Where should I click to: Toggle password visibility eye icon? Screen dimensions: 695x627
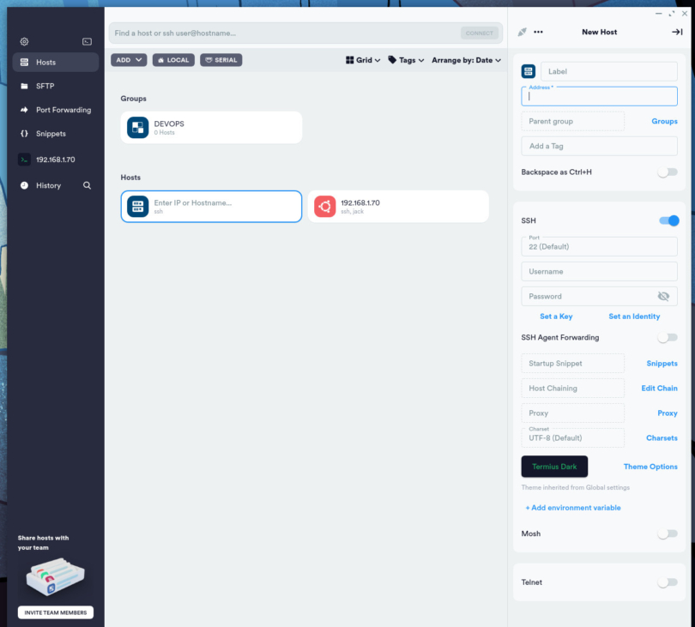(662, 296)
